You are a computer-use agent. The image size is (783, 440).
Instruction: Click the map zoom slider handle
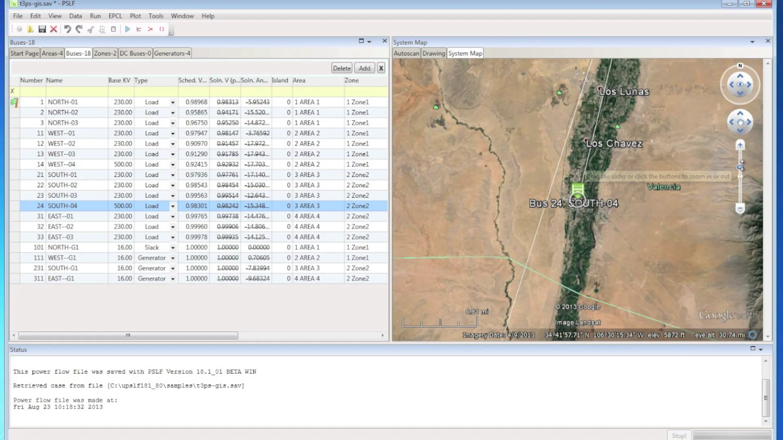click(x=740, y=167)
